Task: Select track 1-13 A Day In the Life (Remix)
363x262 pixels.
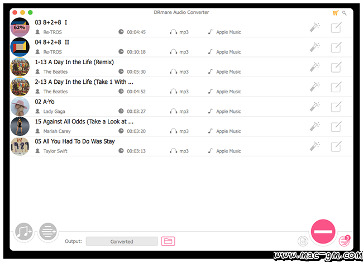Action: point(181,67)
